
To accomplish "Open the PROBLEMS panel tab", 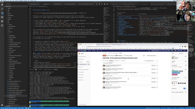I will click(33, 69).
